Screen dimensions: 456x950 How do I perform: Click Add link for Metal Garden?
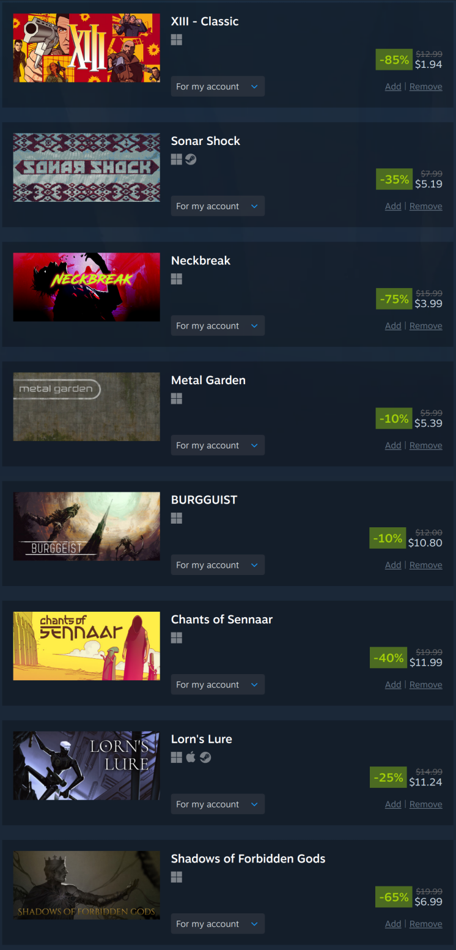click(x=393, y=445)
